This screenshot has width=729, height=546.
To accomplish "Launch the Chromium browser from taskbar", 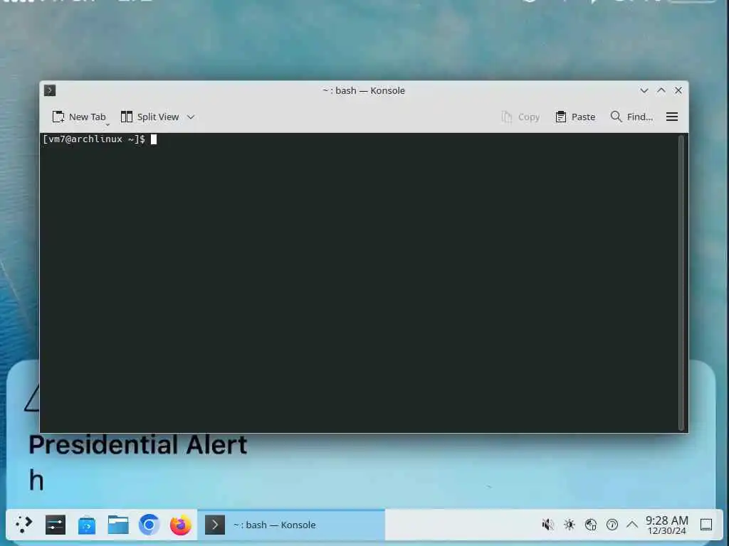I will 150,525.
